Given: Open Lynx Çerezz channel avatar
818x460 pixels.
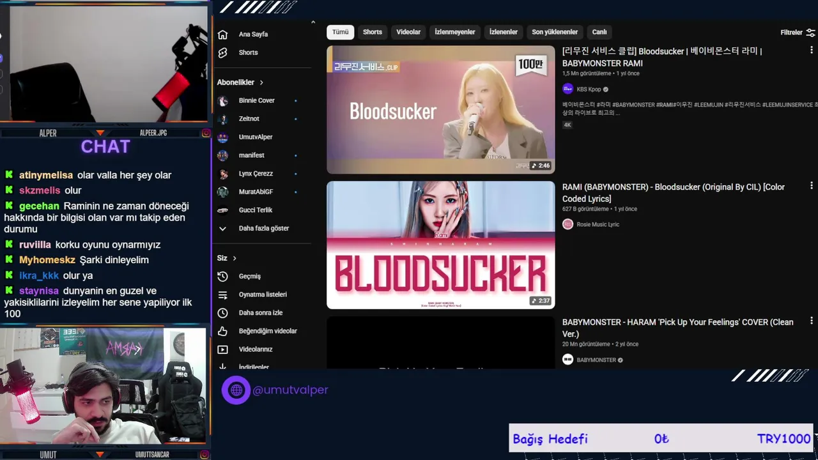Looking at the screenshot, I should [x=222, y=174].
